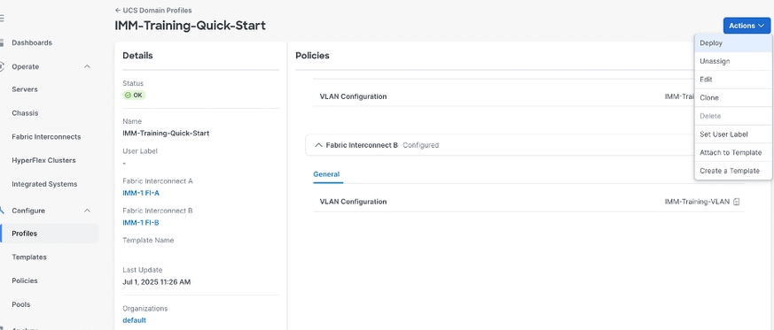Click the OK status check icon
This screenshot has height=330, width=774.
click(128, 95)
